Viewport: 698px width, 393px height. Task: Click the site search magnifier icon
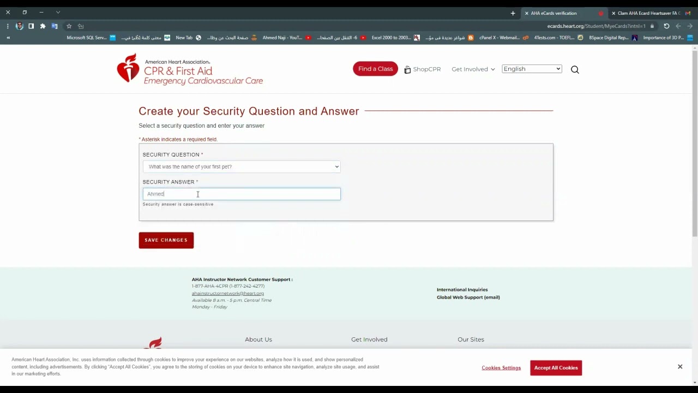coord(575,69)
